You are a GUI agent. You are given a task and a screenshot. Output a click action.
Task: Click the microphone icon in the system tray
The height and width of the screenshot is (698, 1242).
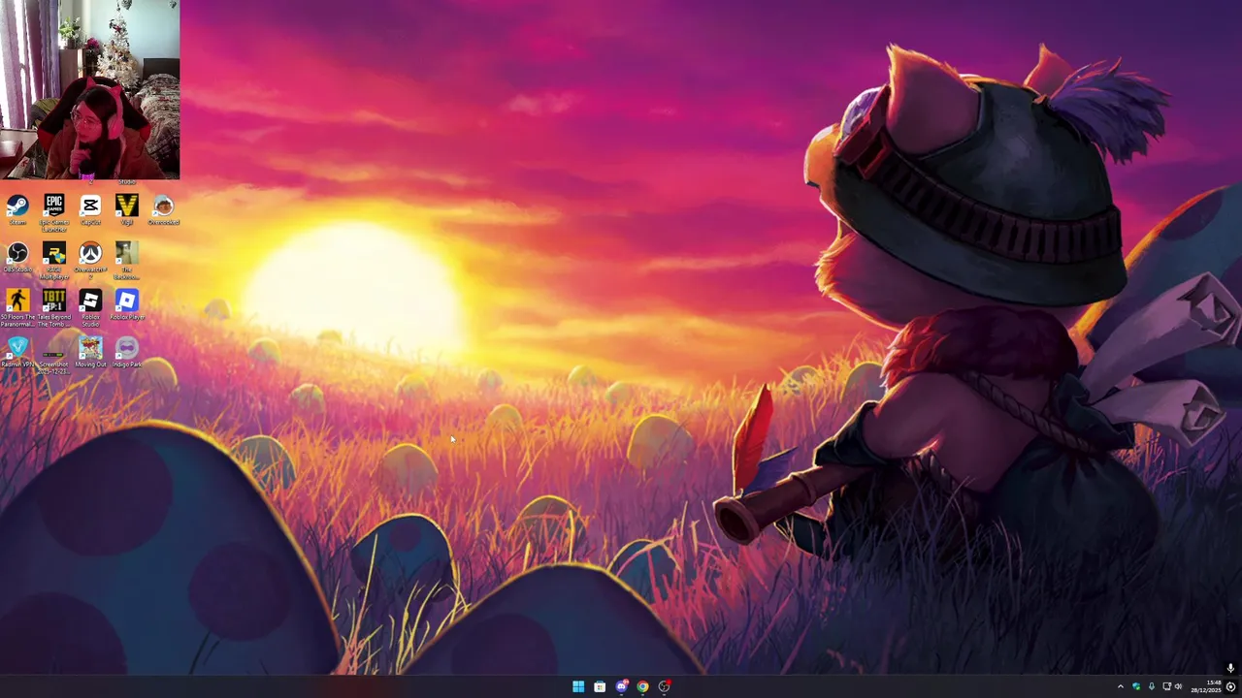pos(1152,686)
